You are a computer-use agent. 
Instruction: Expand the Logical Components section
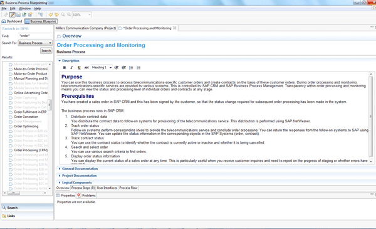[x=60, y=183]
